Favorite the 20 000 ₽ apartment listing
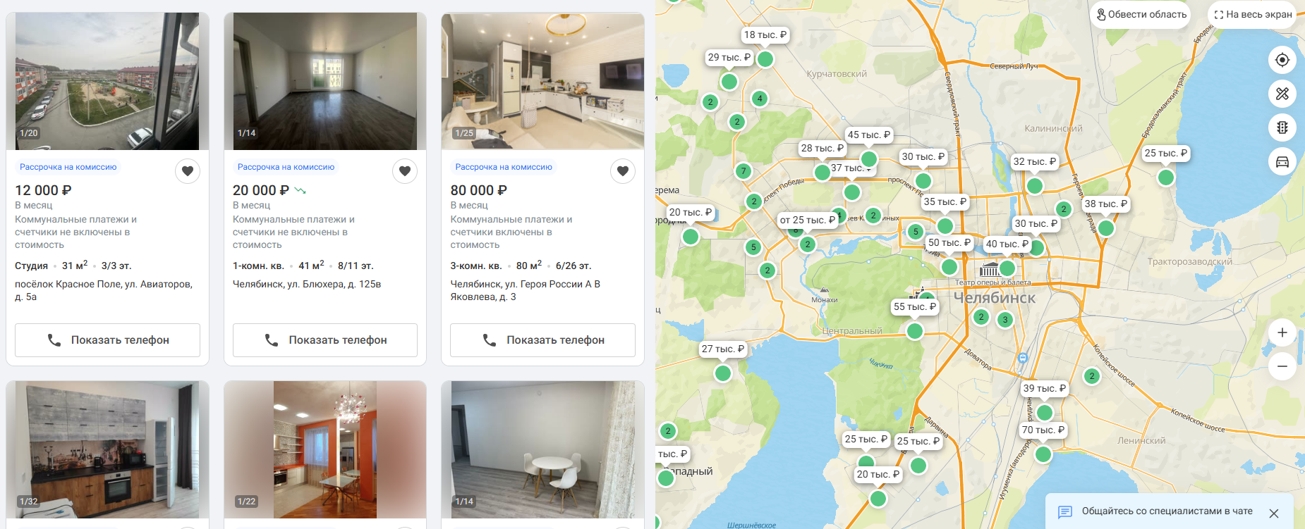The height and width of the screenshot is (529, 1305). [405, 170]
